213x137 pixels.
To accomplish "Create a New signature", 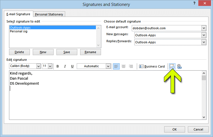I will [43, 52].
